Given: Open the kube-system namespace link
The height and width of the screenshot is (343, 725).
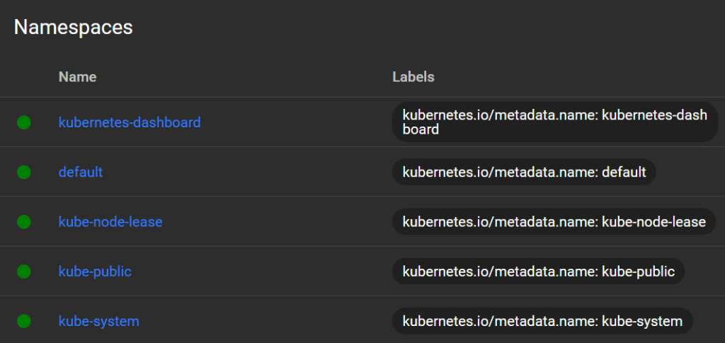Looking at the screenshot, I should click(99, 321).
